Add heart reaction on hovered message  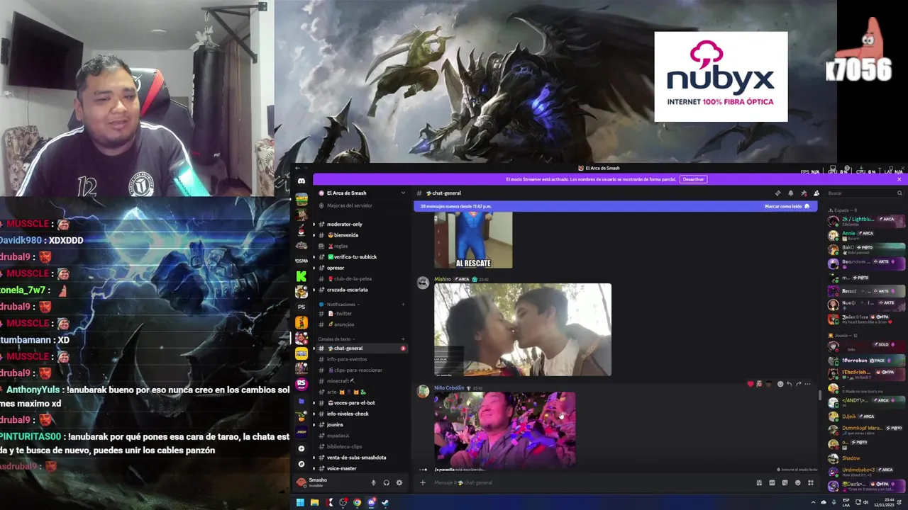(x=751, y=384)
